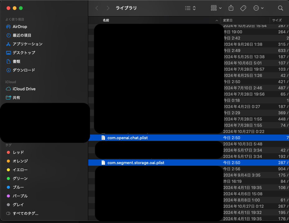Sort by サイズ column header
The image size is (289, 223).
pos(277,20)
